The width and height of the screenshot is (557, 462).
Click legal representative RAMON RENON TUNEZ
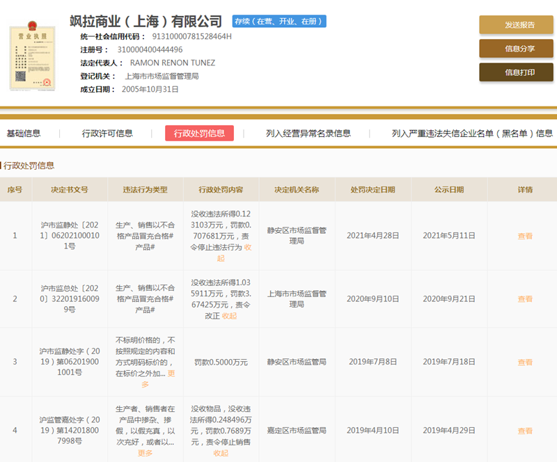(173, 63)
